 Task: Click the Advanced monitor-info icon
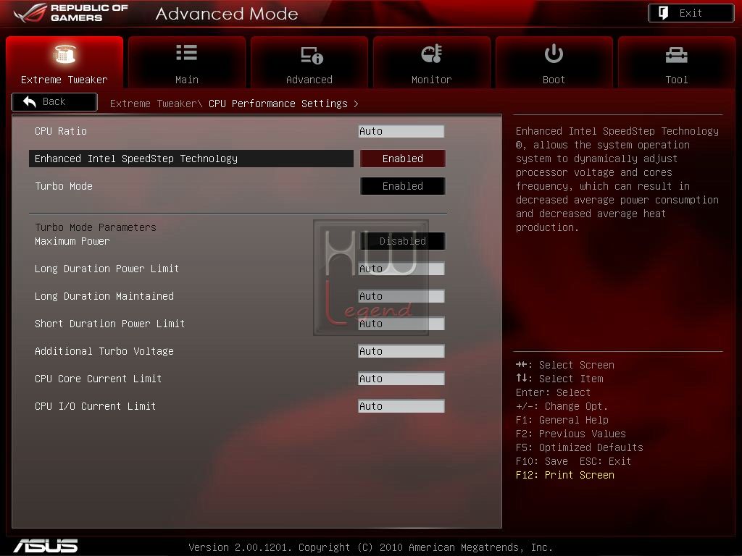point(312,55)
